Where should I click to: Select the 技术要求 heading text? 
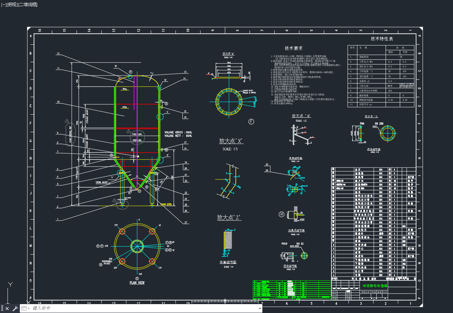tap(293, 48)
